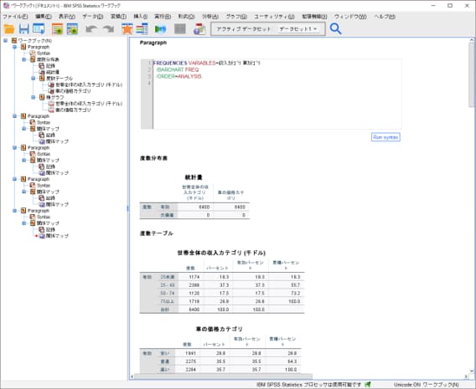Select 世帯全体の収入カテゴリ under 棒グラフ
Viewport: 476px width, 389px height.
pos(89,104)
